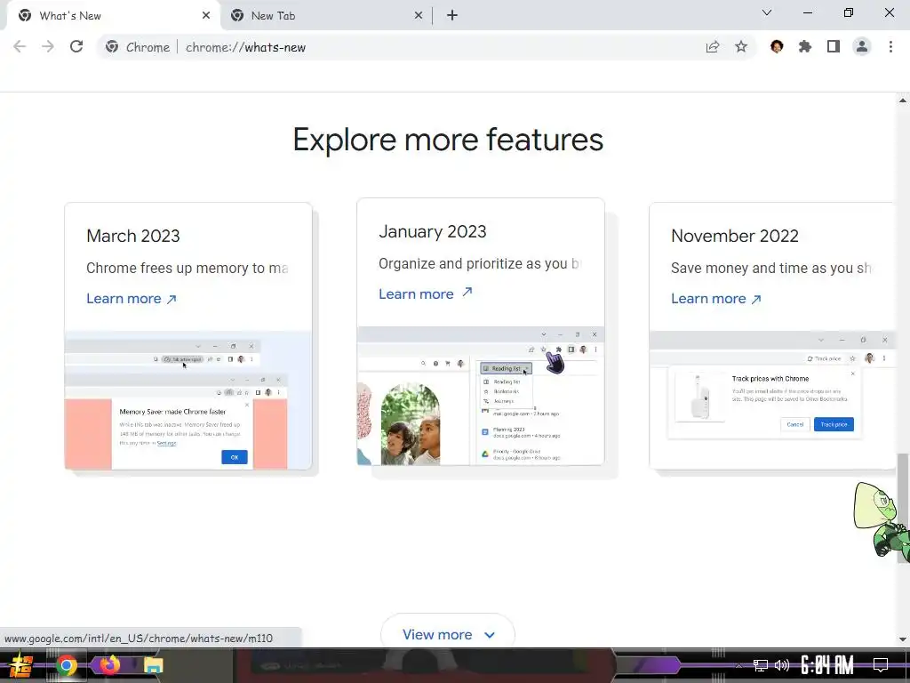Click the March 2023 card heading
The image size is (910, 683).
pos(133,236)
